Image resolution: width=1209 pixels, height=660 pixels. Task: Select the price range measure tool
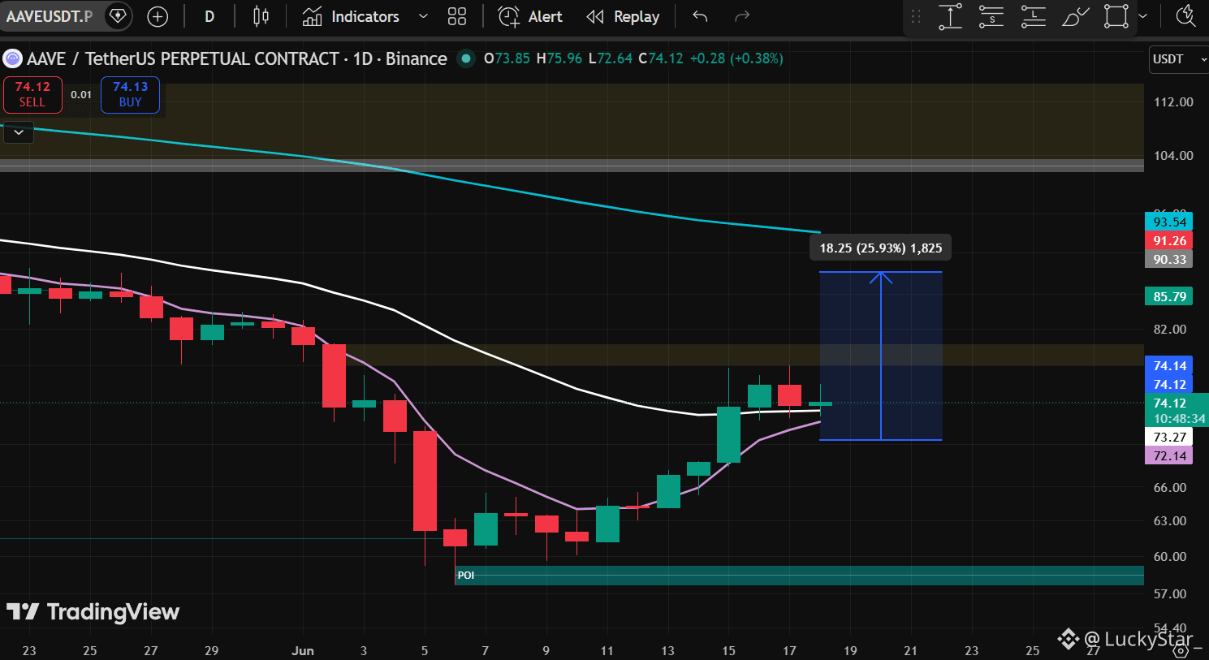(950, 16)
